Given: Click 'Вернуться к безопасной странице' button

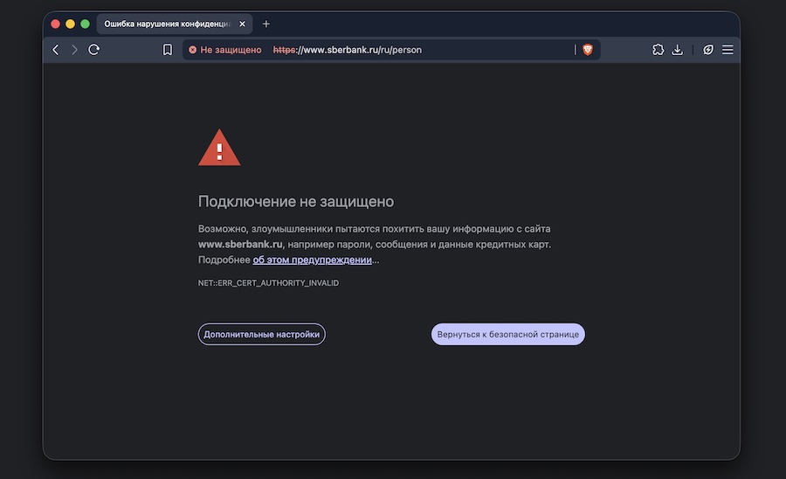Looking at the screenshot, I should [x=507, y=334].
